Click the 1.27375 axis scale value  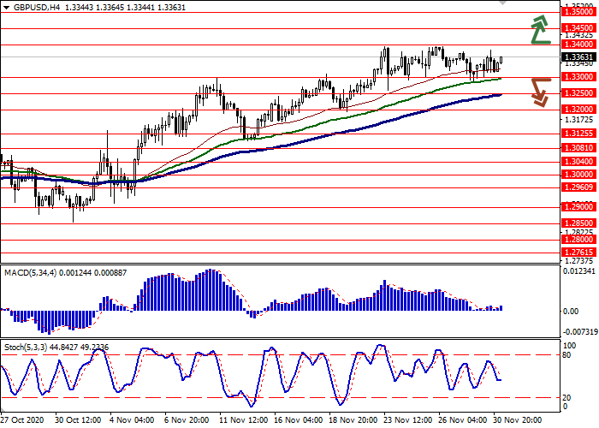579,260
